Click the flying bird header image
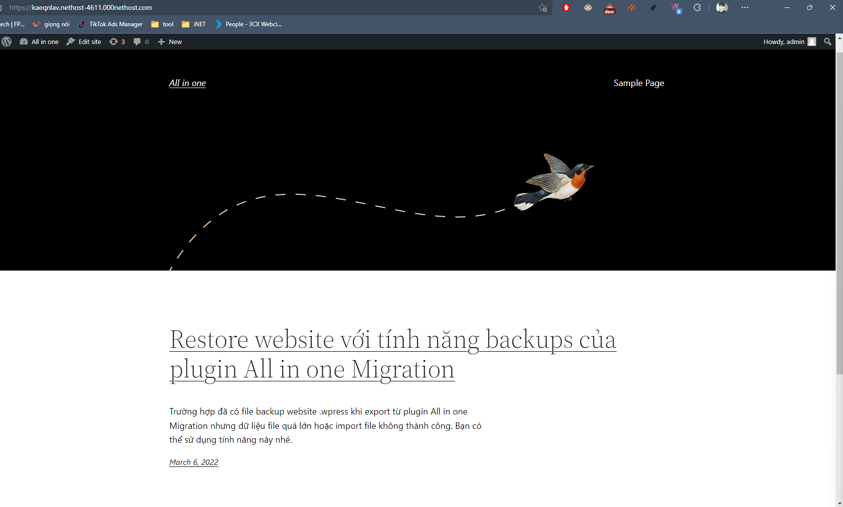The width and height of the screenshot is (843, 507). coord(554,181)
